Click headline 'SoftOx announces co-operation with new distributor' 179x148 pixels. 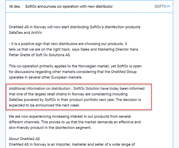click(x=69, y=6)
